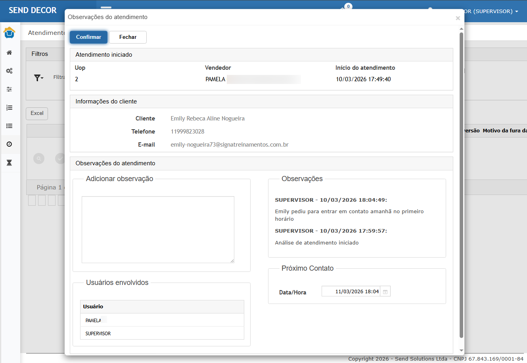Click the Excel export button
The width and height of the screenshot is (527, 363).
(x=37, y=113)
